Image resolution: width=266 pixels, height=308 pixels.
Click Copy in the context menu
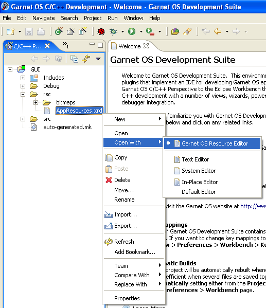133,157
